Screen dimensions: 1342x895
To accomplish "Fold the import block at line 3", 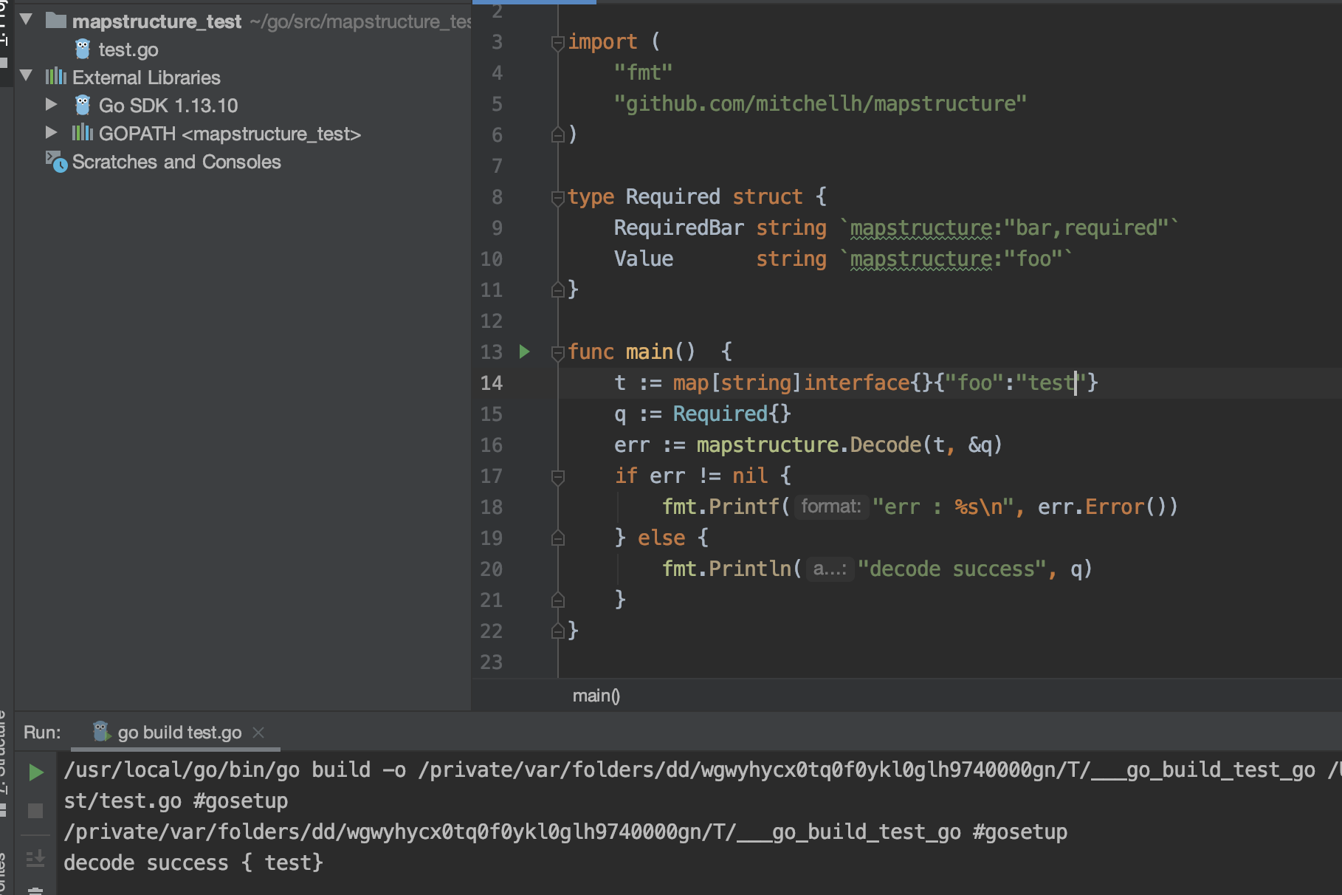I will (558, 43).
